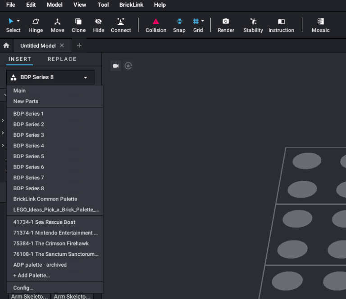Choose BrickLink Common Palette from list

coord(45,199)
